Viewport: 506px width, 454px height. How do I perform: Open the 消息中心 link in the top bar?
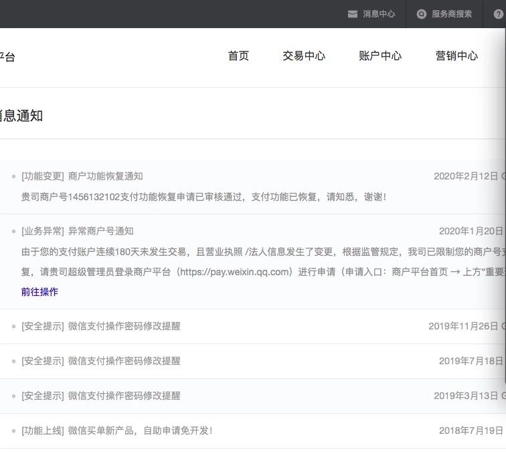tap(379, 14)
